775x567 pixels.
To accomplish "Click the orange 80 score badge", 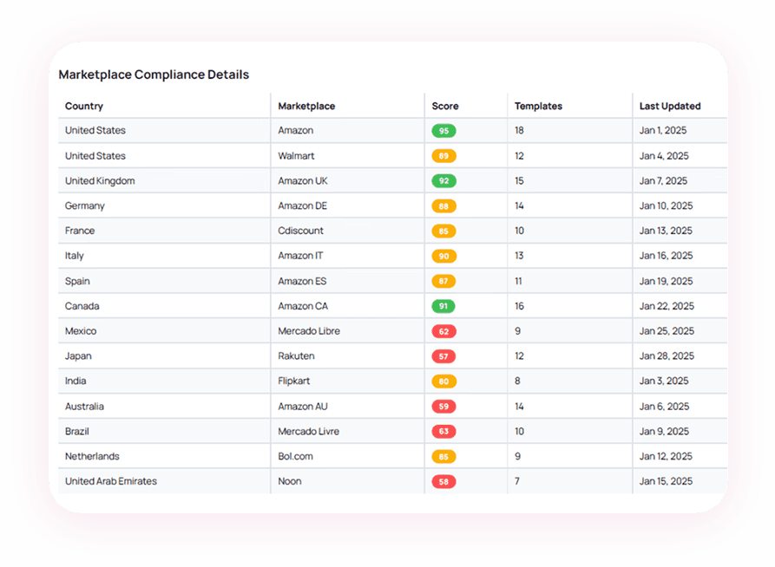I will pyautogui.click(x=443, y=381).
